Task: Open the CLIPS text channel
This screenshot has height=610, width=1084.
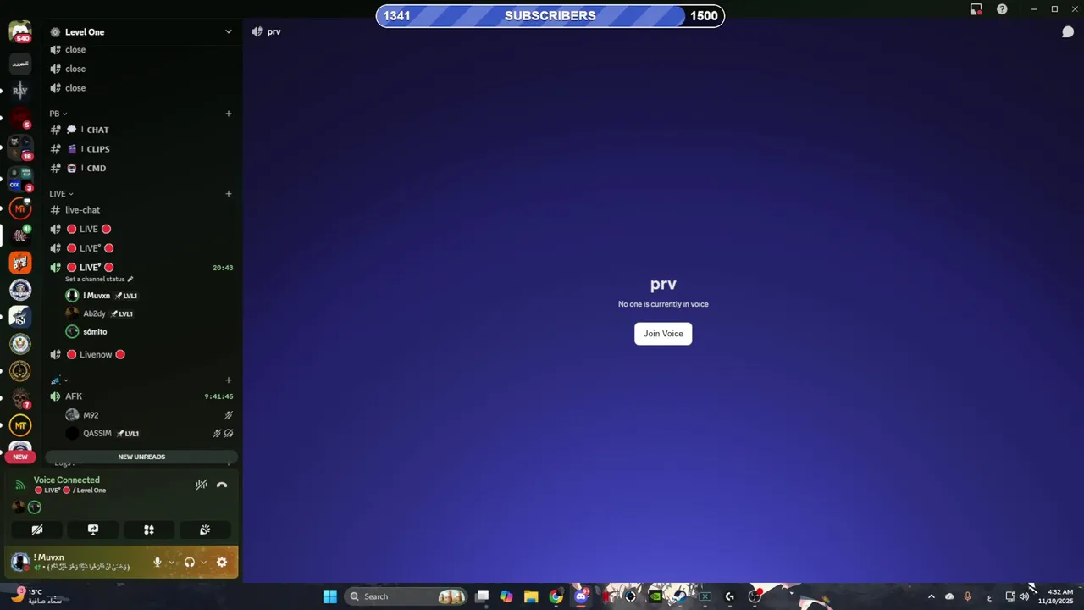Action: [141, 149]
